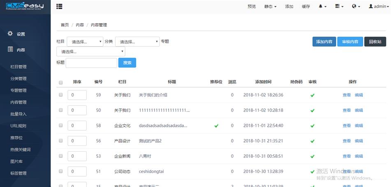Viewport: 391px width, 187px height.
Task: Toggle the select-all checkbox in table header
Action: [61, 82]
